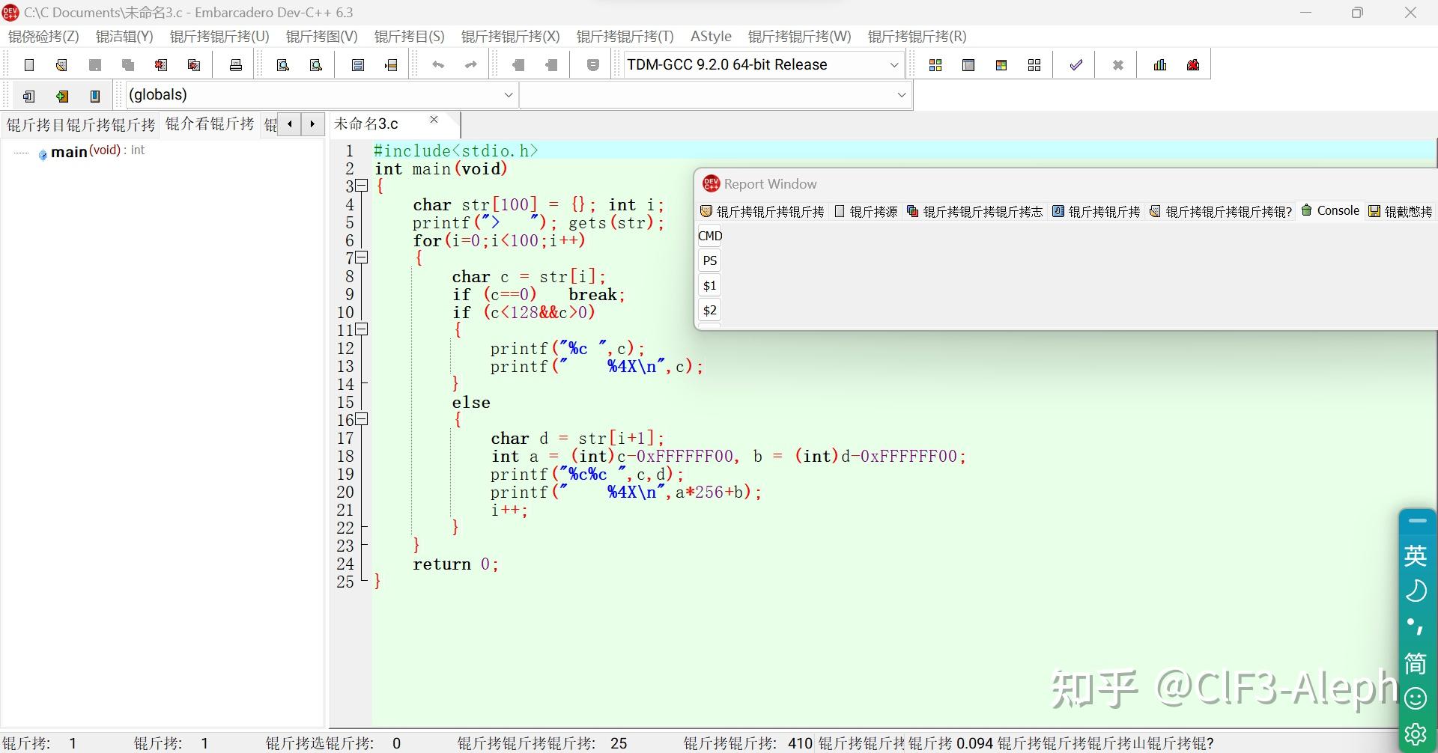Collapse the code fold at line 3
The height and width of the screenshot is (753, 1438).
point(362,185)
